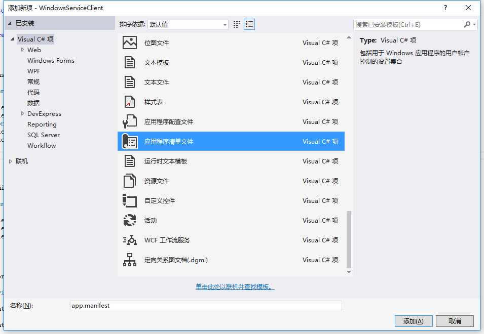Select the 资源文件 row label
The width and height of the screenshot is (484, 334).
pyautogui.click(x=157, y=181)
